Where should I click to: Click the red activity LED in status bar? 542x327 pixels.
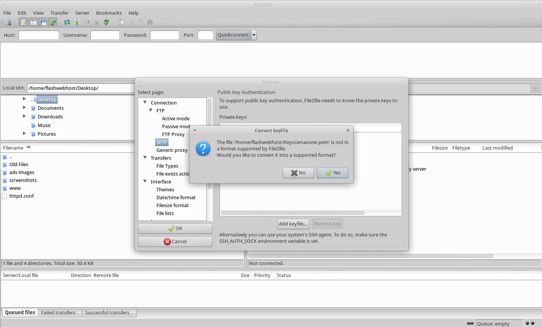pyautogui.click(x=533, y=323)
